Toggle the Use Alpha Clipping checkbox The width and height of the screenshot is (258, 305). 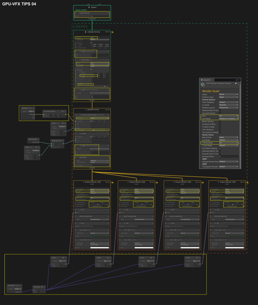click(220, 148)
